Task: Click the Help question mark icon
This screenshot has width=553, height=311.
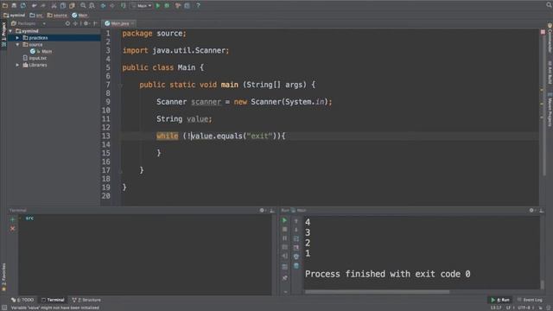Action: (x=198, y=6)
